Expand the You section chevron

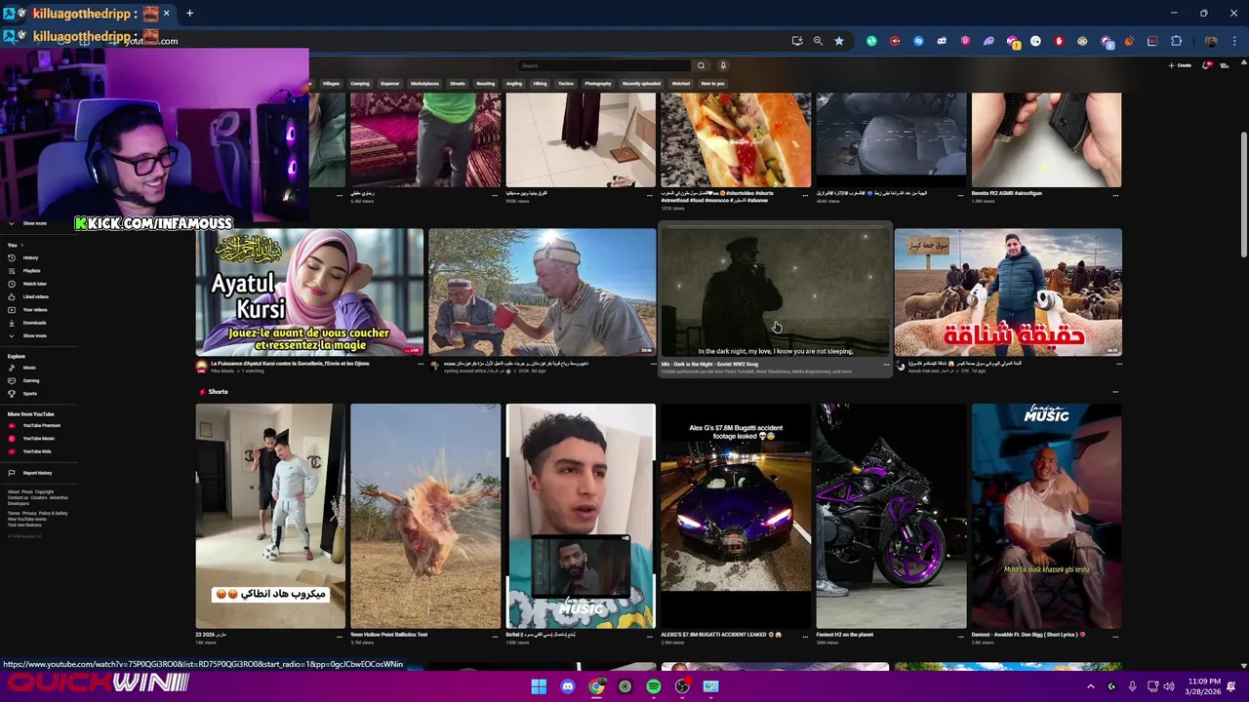21,245
